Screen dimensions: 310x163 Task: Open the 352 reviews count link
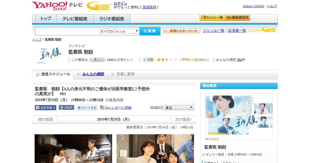[x=239, y=60]
